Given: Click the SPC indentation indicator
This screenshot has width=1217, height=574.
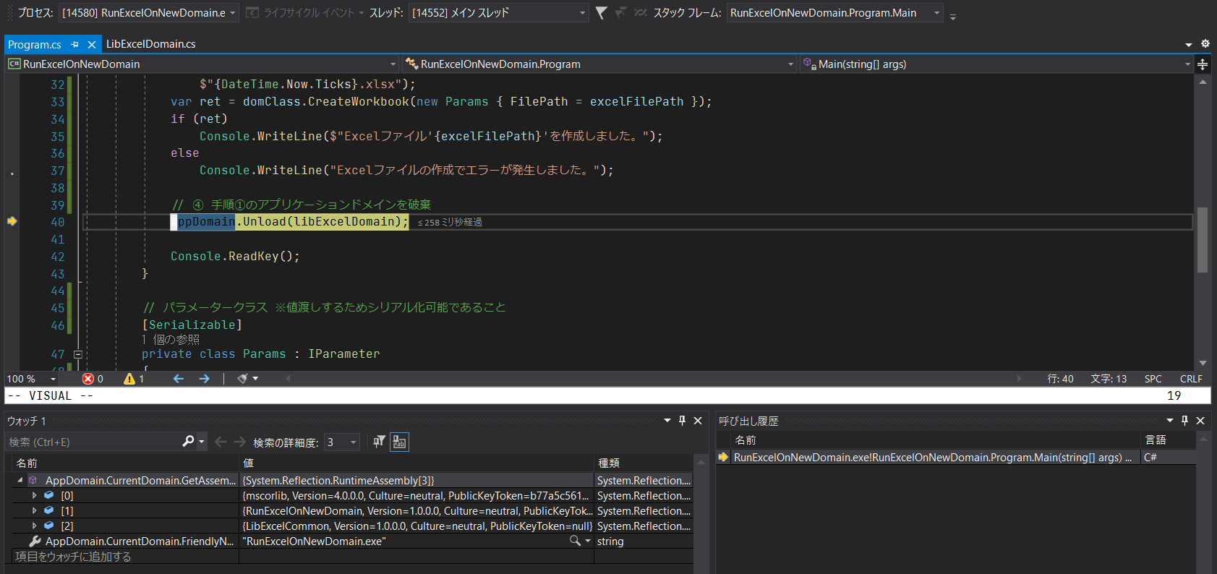Looking at the screenshot, I should [1153, 379].
